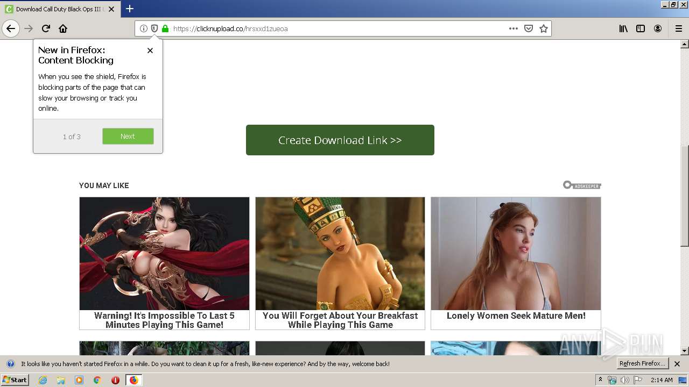Bookmark this page with the star
The height and width of the screenshot is (387, 689).
coord(544,28)
